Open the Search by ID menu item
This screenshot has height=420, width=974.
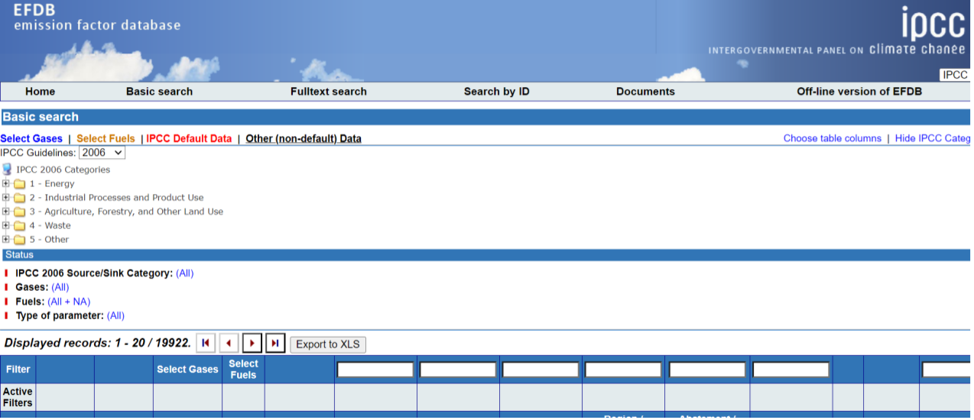click(497, 92)
